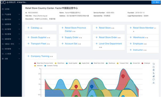Toggle the Company Training legend series

pyautogui.click(x=51, y=66)
